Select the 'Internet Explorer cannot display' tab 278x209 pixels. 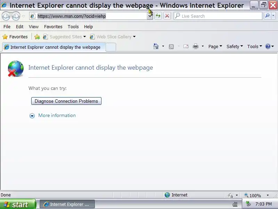tap(54, 47)
